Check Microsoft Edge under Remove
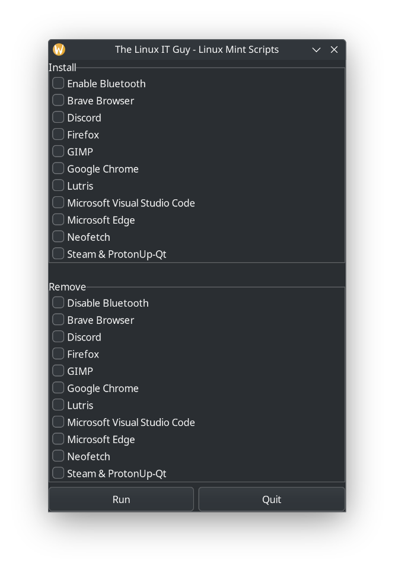This screenshot has height=570, width=395. pos(58,439)
